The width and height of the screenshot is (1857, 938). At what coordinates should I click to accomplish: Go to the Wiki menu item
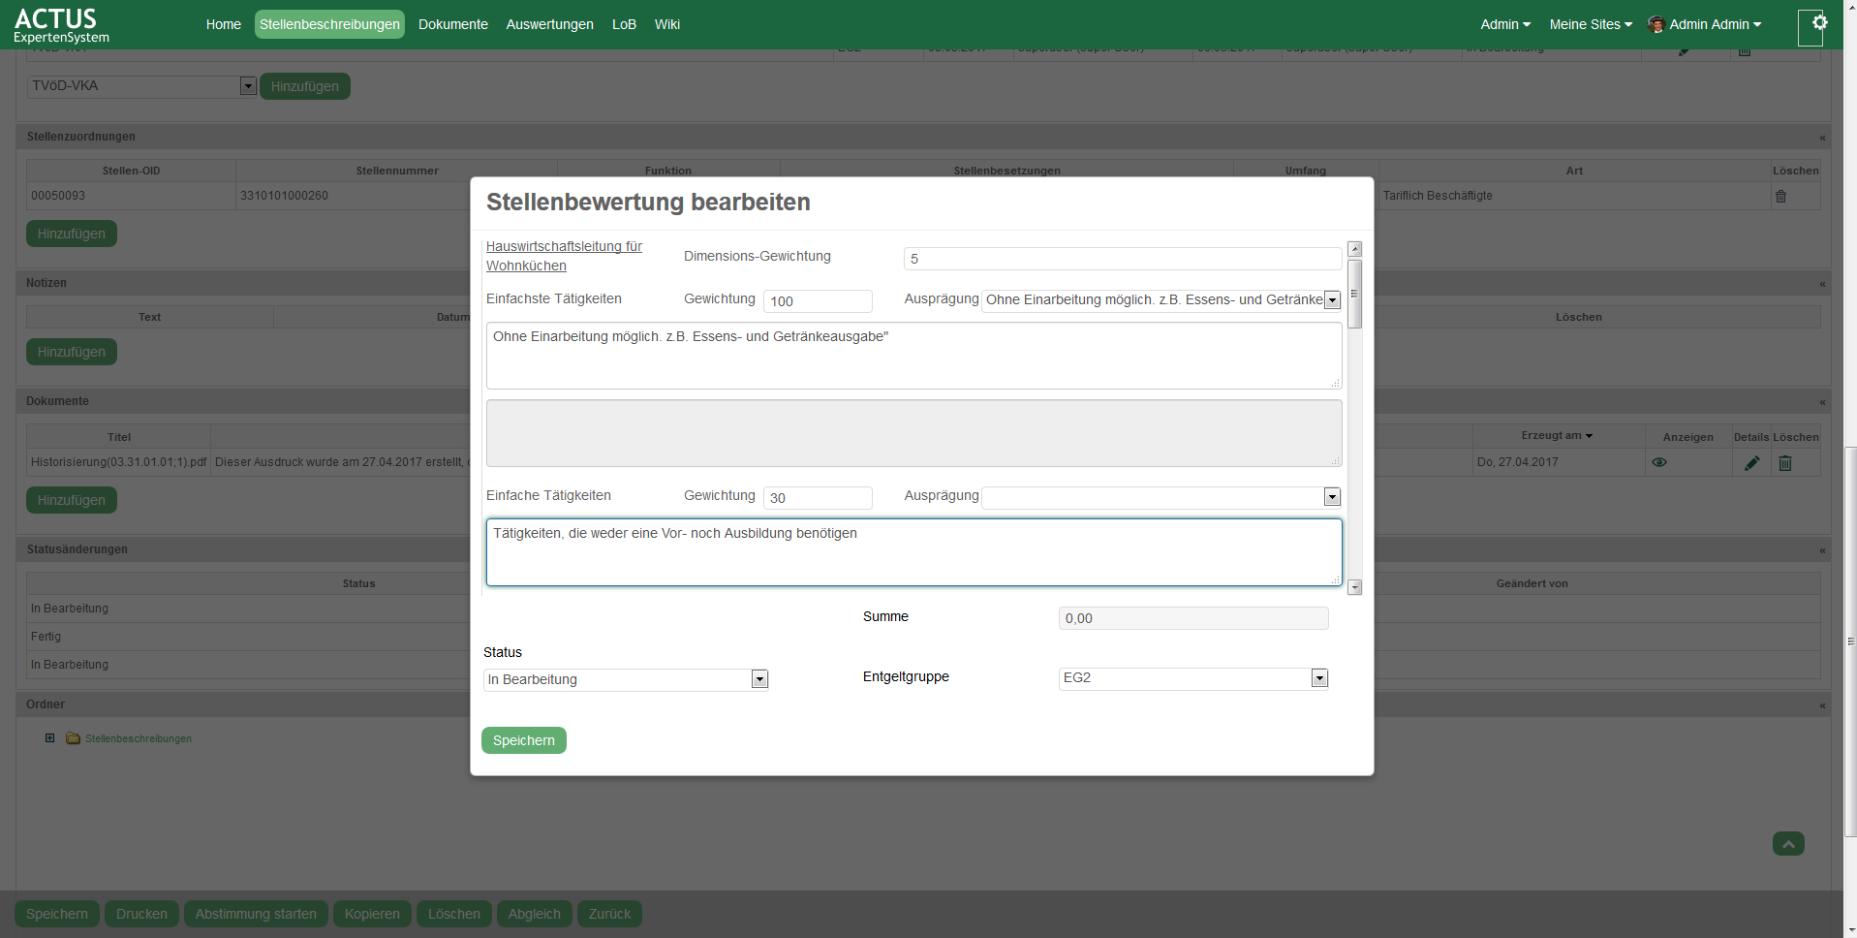point(666,24)
